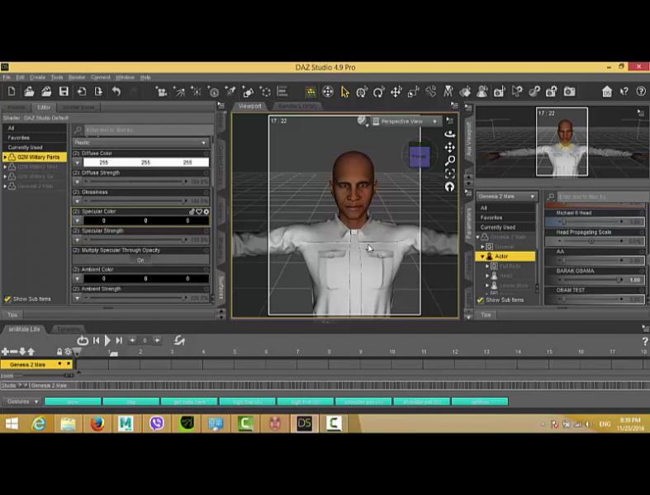Click the Undo arrow in toolbar
This screenshot has width=650, height=495.
click(x=116, y=92)
